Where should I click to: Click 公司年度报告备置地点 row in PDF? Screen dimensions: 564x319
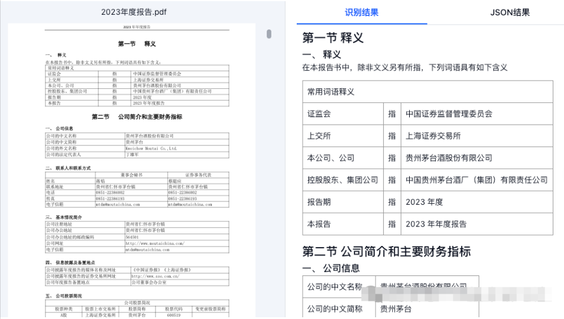point(137,283)
